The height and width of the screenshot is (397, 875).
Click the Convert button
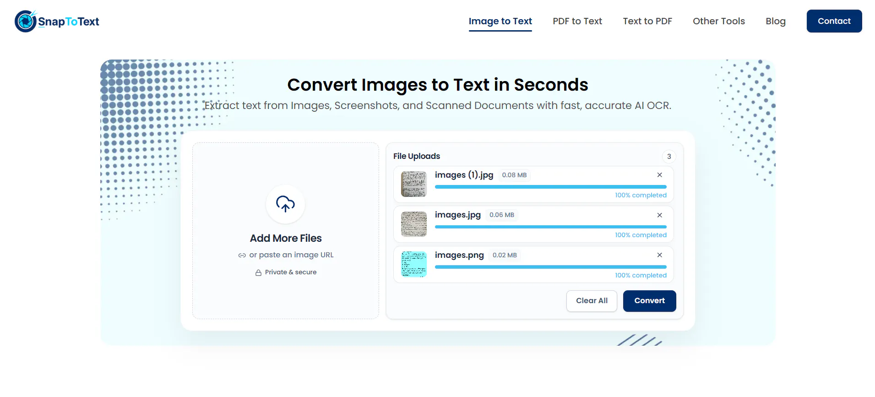click(649, 301)
